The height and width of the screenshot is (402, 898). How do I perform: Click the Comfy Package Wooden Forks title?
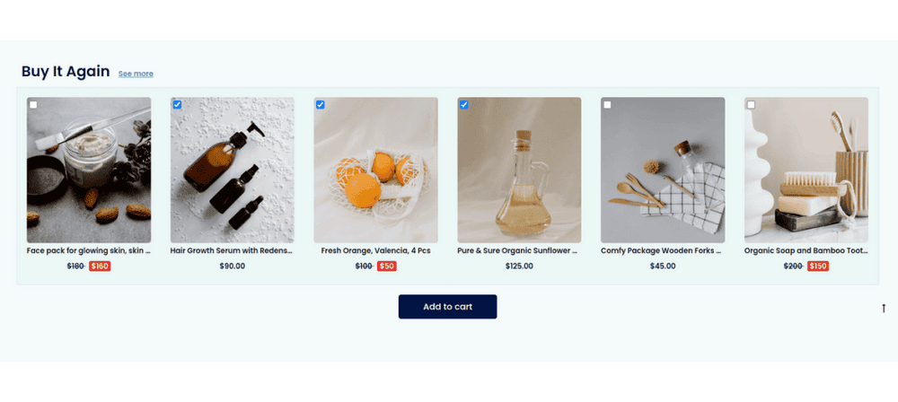[x=662, y=251]
